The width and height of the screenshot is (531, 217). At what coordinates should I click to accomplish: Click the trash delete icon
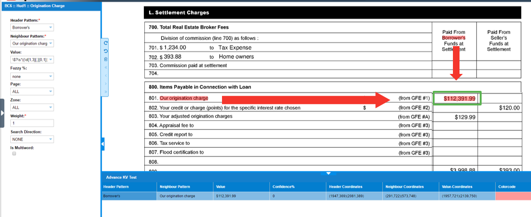pyautogui.click(x=106, y=59)
